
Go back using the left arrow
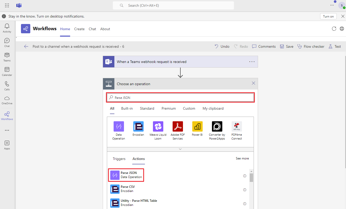coord(26,46)
